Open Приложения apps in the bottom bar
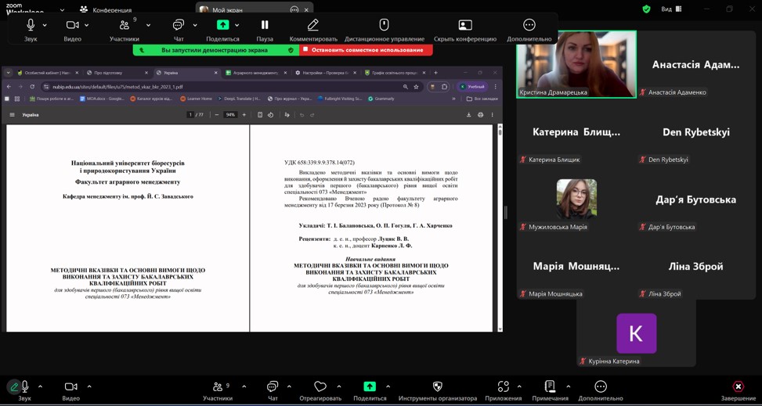 tap(502, 387)
